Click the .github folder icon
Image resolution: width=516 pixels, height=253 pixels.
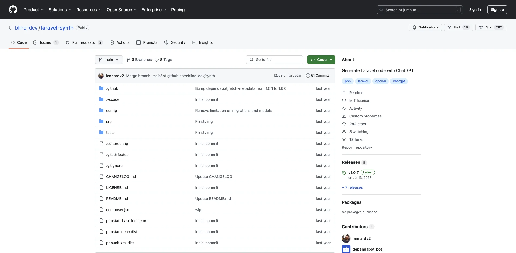click(101, 88)
